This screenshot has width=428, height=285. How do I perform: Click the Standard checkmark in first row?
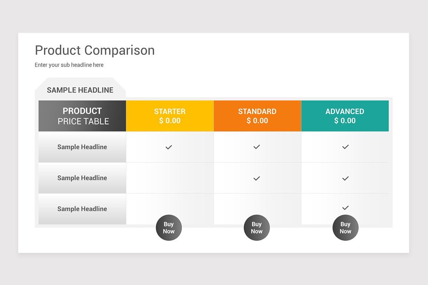pos(256,147)
